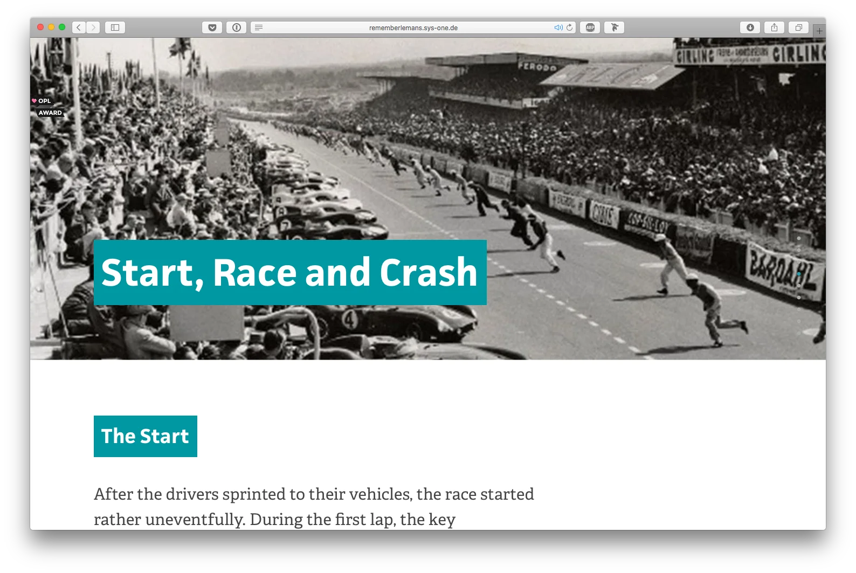Open the Pocket save extension

point(212,27)
